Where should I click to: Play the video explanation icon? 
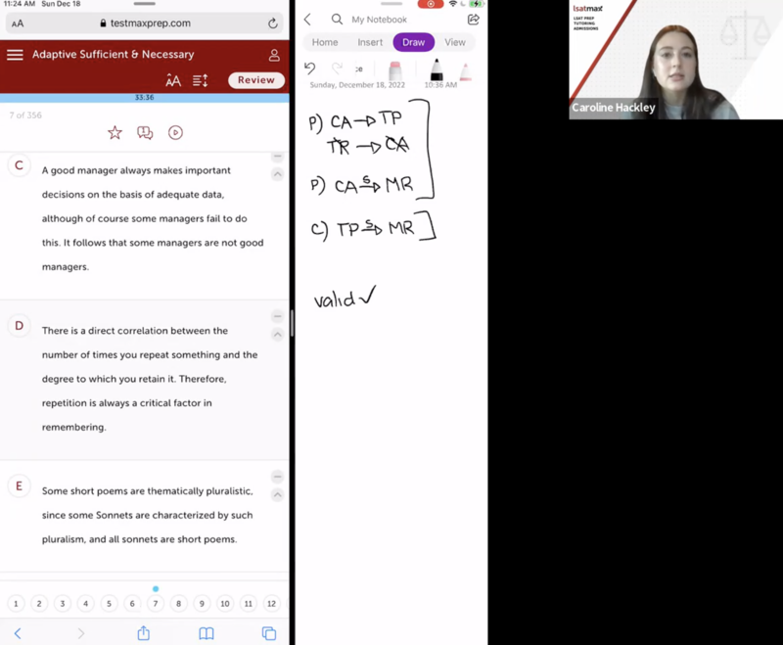[175, 132]
